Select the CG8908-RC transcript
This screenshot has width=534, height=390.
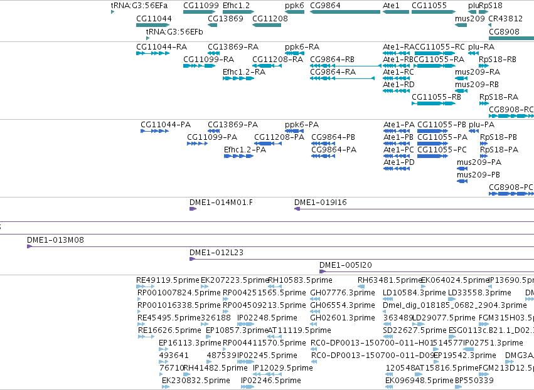[511, 116]
